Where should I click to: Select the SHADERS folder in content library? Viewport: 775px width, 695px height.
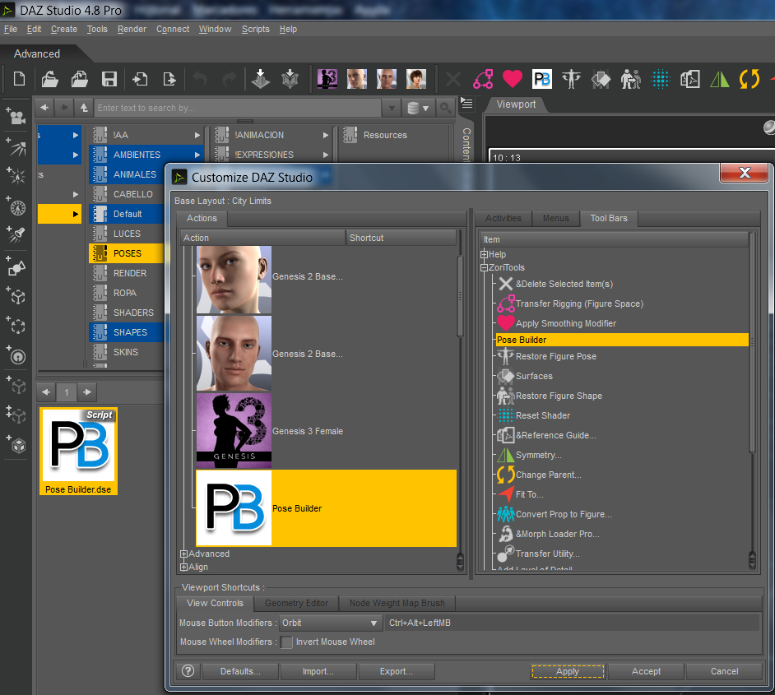click(127, 313)
